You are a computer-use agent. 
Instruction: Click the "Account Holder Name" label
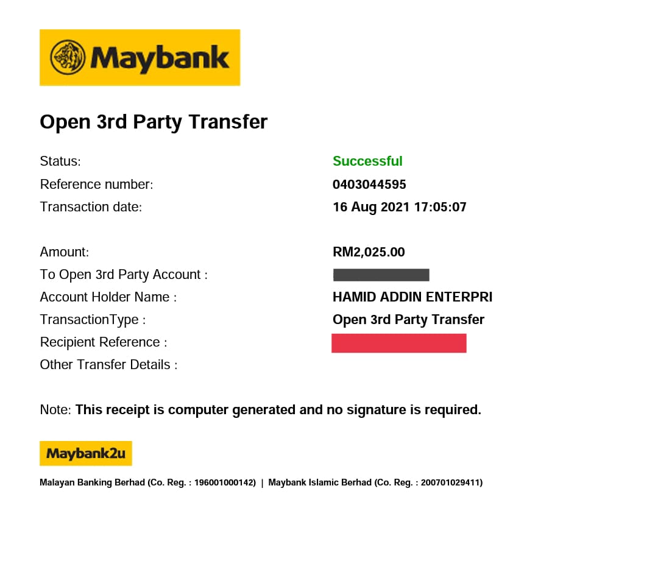(x=108, y=297)
